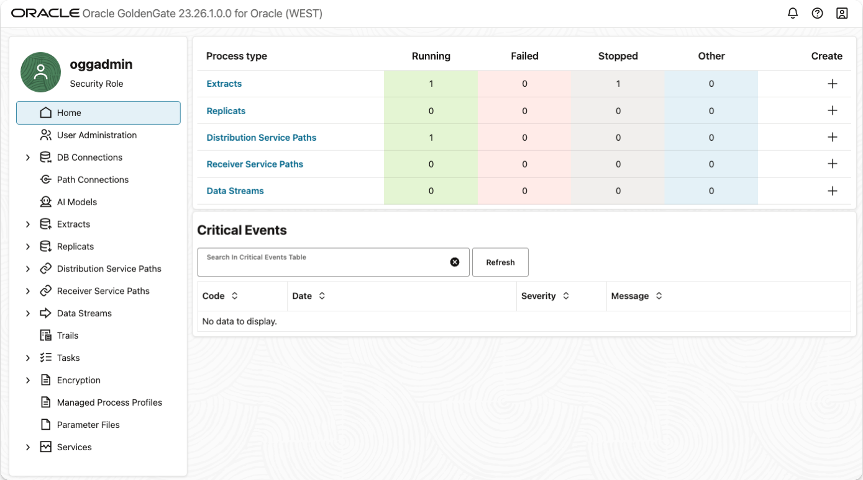Click the oggadmin avatar image
This screenshot has width=863, height=480.
40,72
